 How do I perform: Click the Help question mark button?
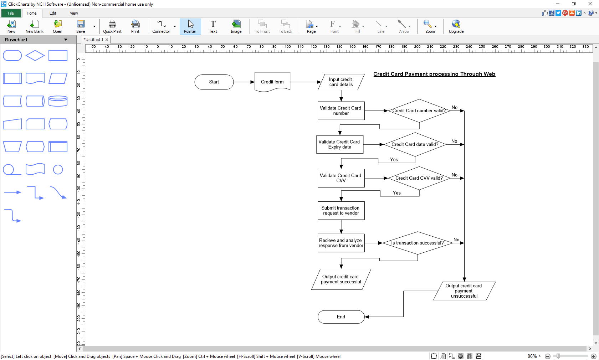click(590, 13)
